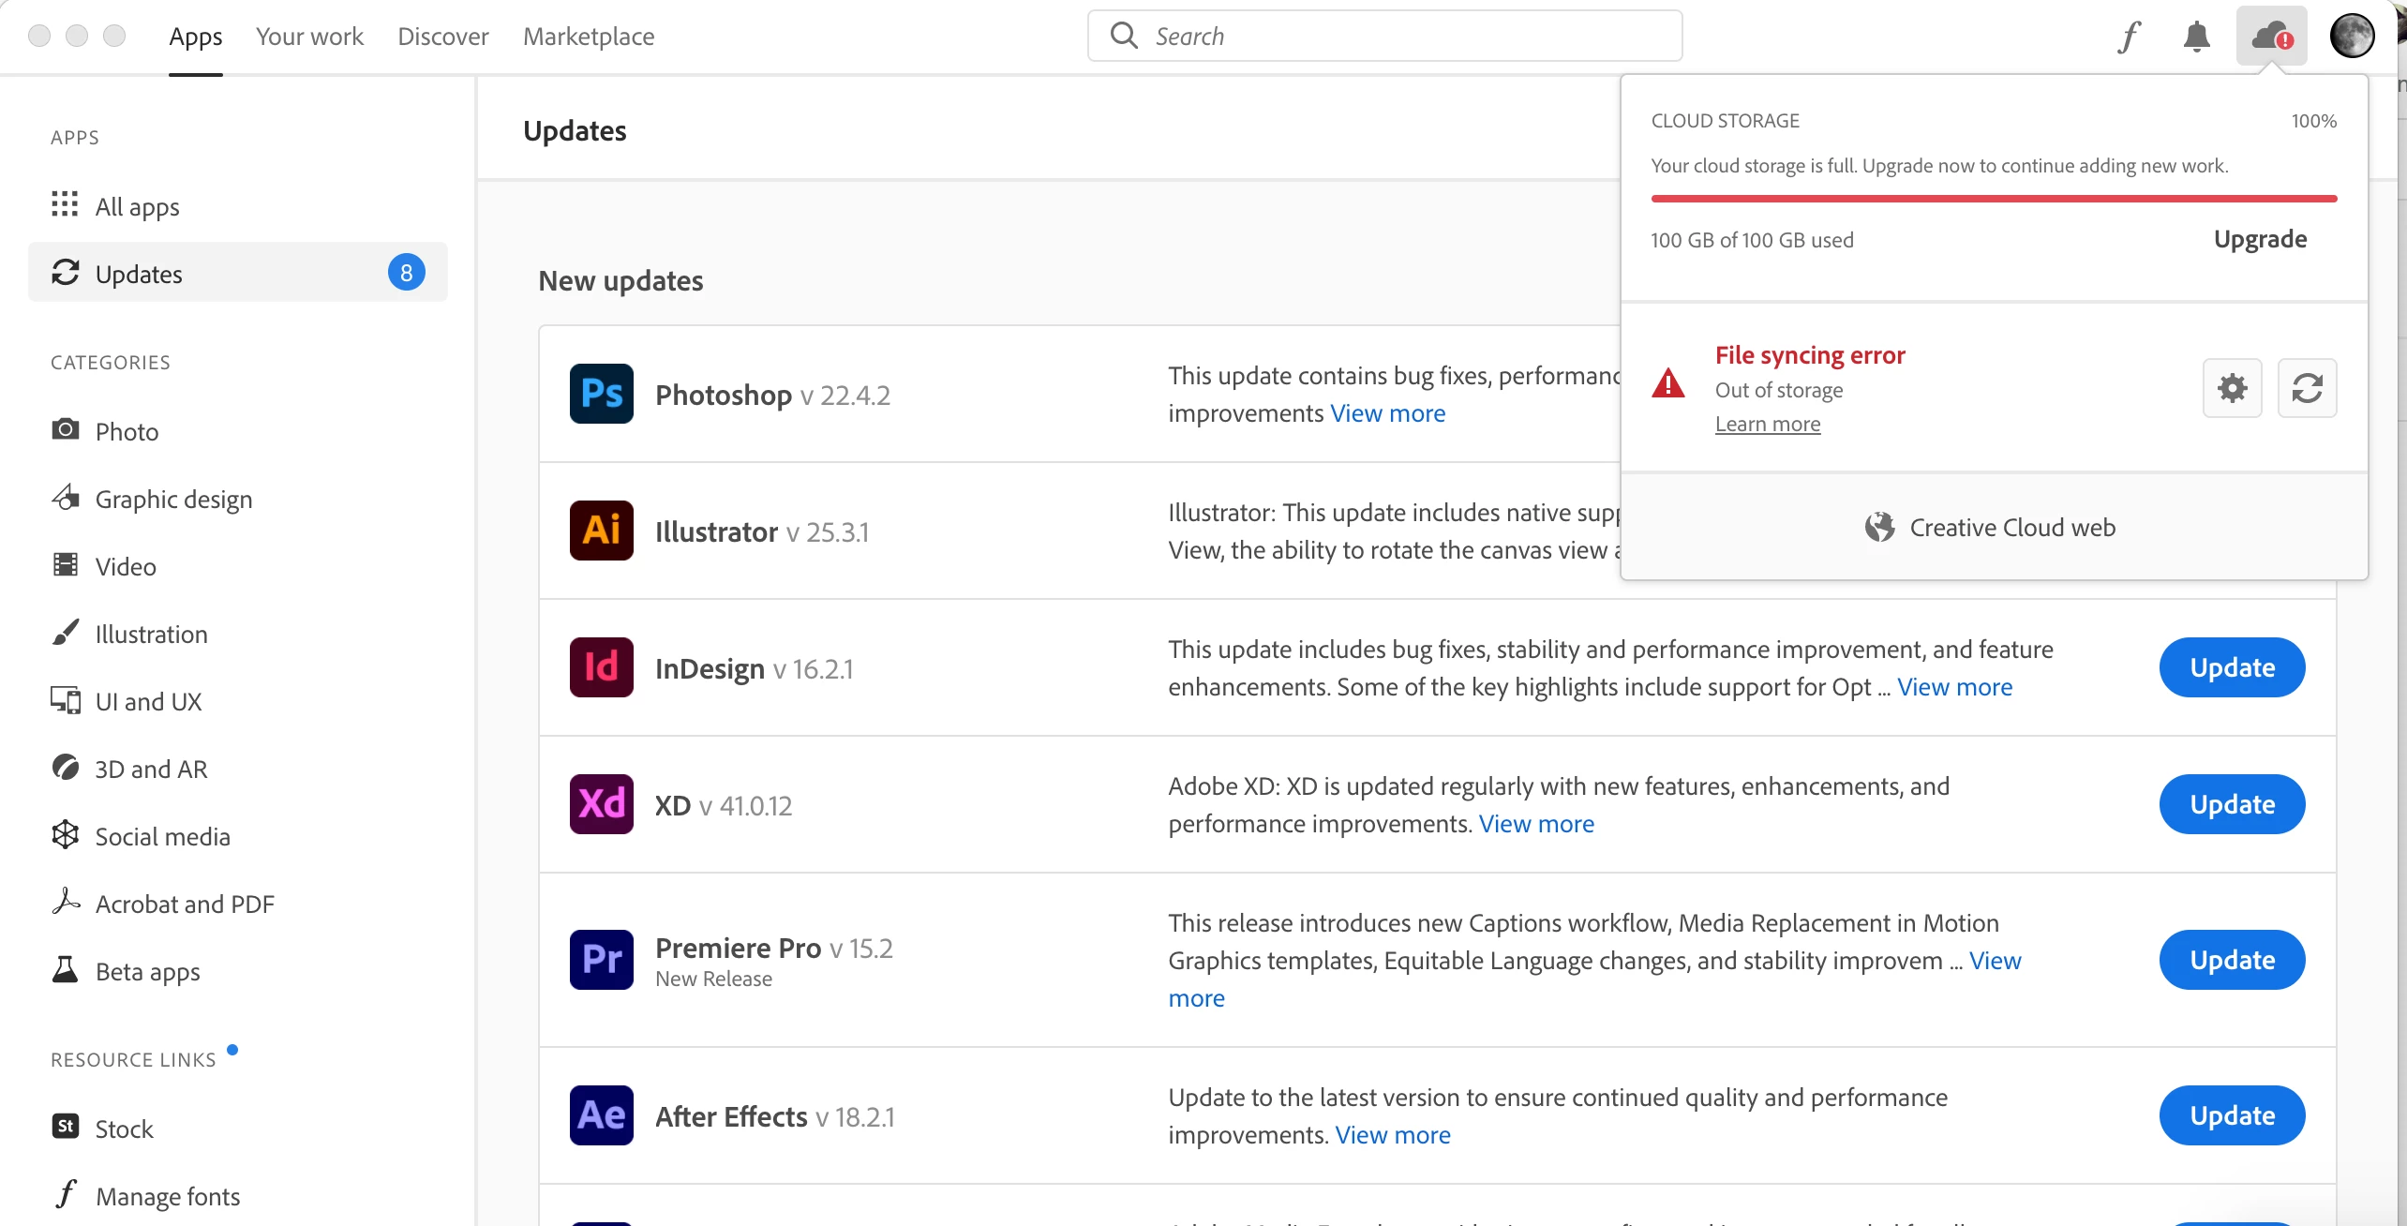Select the All apps sidebar item
Image resolution: width=2407 pixels, height=1226 pixels.
(x=137, y=206)
